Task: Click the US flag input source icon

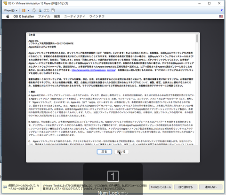Action: pyautogui.click(x=221, y=16)
